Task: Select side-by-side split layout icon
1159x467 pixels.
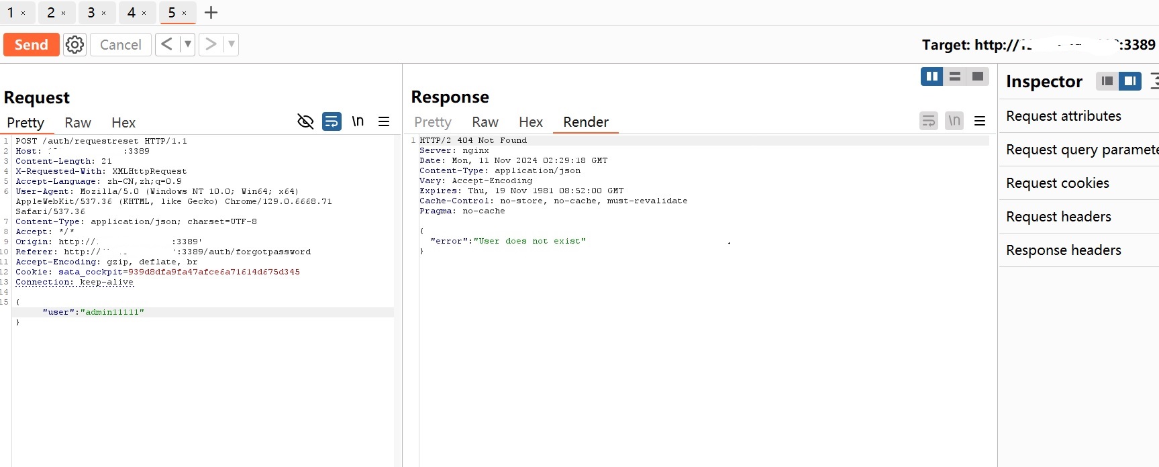Action: point(931,76)
